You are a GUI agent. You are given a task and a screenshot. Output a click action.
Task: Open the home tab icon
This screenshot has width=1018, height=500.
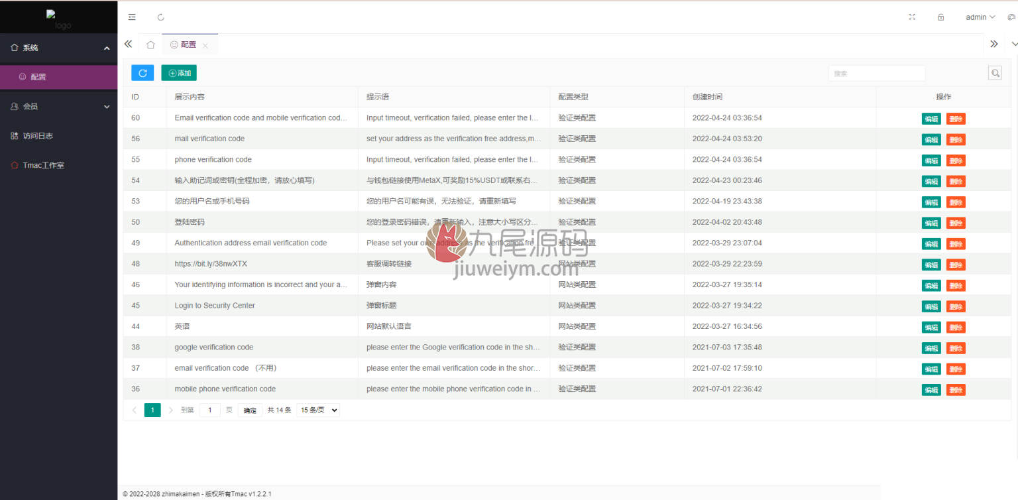coord(150,44)
